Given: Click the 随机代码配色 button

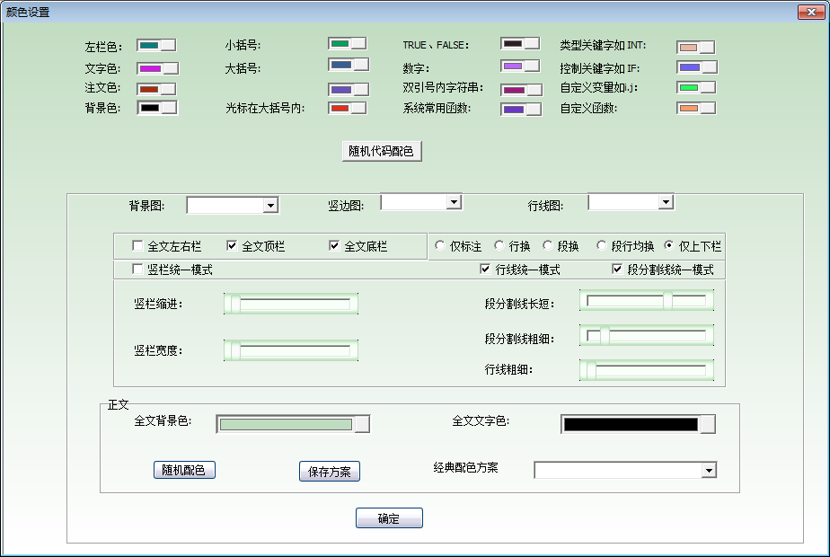Looking at the screenshot, I should (381, 151).
